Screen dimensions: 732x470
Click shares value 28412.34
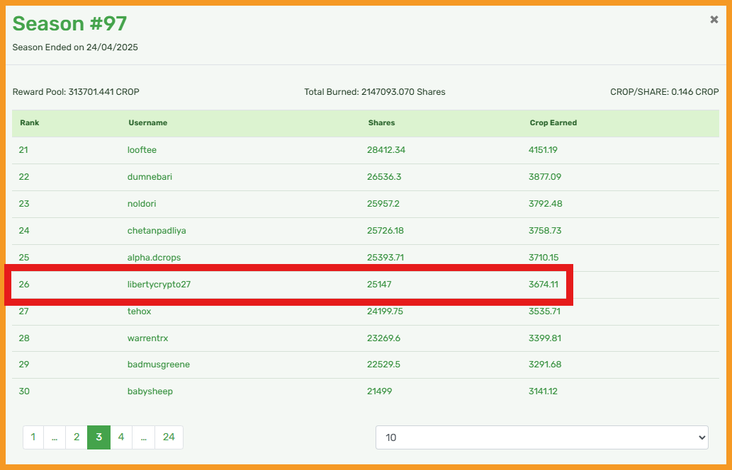pyautogui.click(x=386, y=150)
